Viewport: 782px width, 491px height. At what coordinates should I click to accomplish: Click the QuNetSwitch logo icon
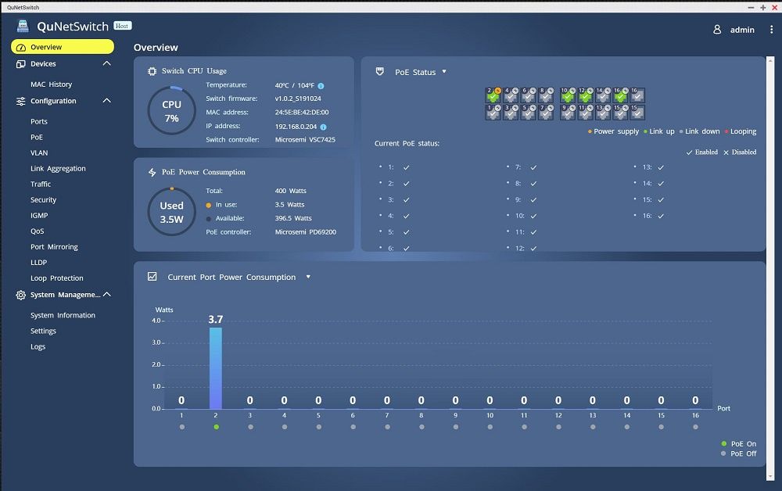pos(23,27)
